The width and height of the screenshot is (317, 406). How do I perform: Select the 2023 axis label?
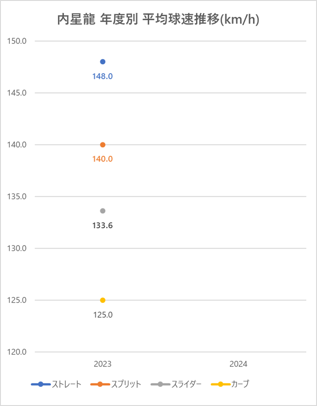coord(103,364)
